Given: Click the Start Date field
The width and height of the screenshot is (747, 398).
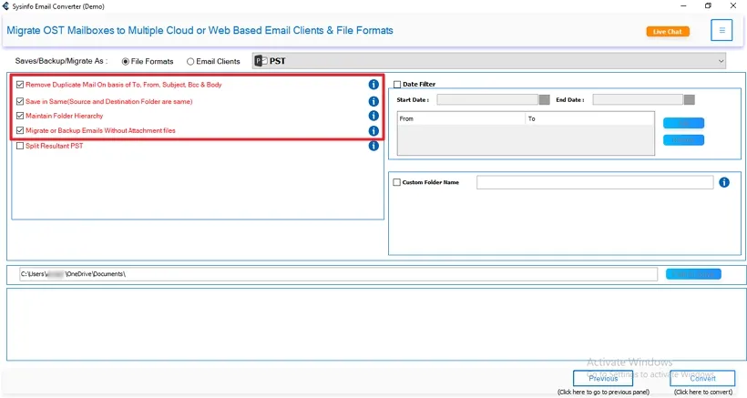Looking at the screenshot, I should pos(488,99).
